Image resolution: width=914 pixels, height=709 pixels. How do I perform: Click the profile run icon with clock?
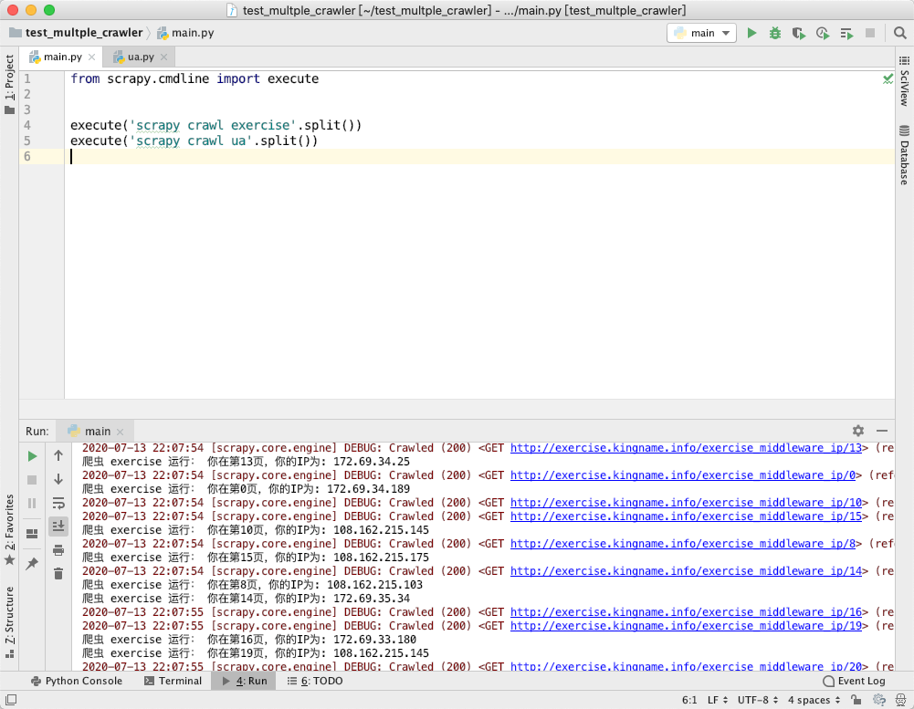click(x=823, y=33)
